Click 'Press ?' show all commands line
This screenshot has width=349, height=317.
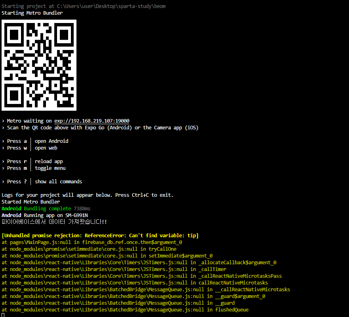(42, 182)
